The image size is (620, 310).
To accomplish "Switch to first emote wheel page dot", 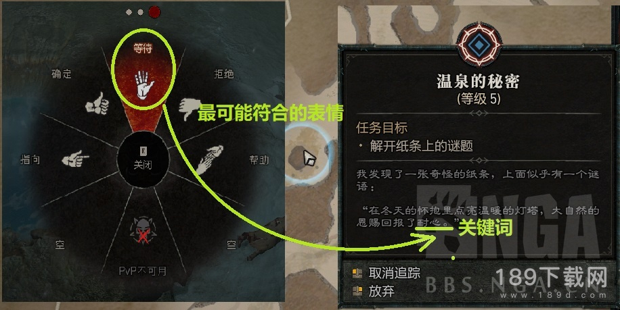I will [x=129, y=12].
